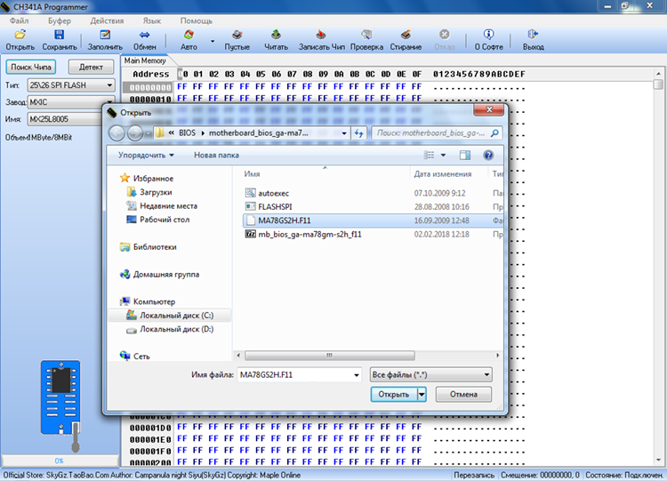Select Загрузки folder in sidebar
Screen dimensions: 667x481
coord(156,192)
